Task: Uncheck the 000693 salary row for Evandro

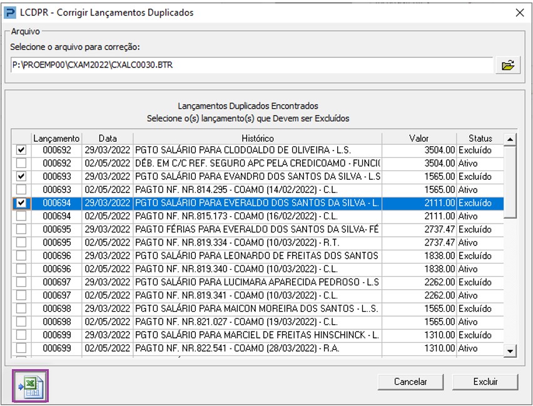Action: (x=21, y=177)
